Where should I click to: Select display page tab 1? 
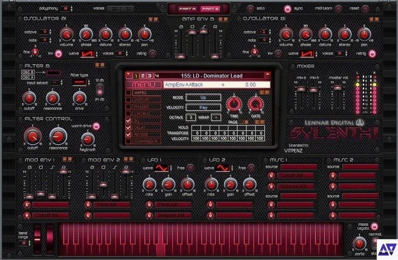pyautogui.click(x=136, y=76)
